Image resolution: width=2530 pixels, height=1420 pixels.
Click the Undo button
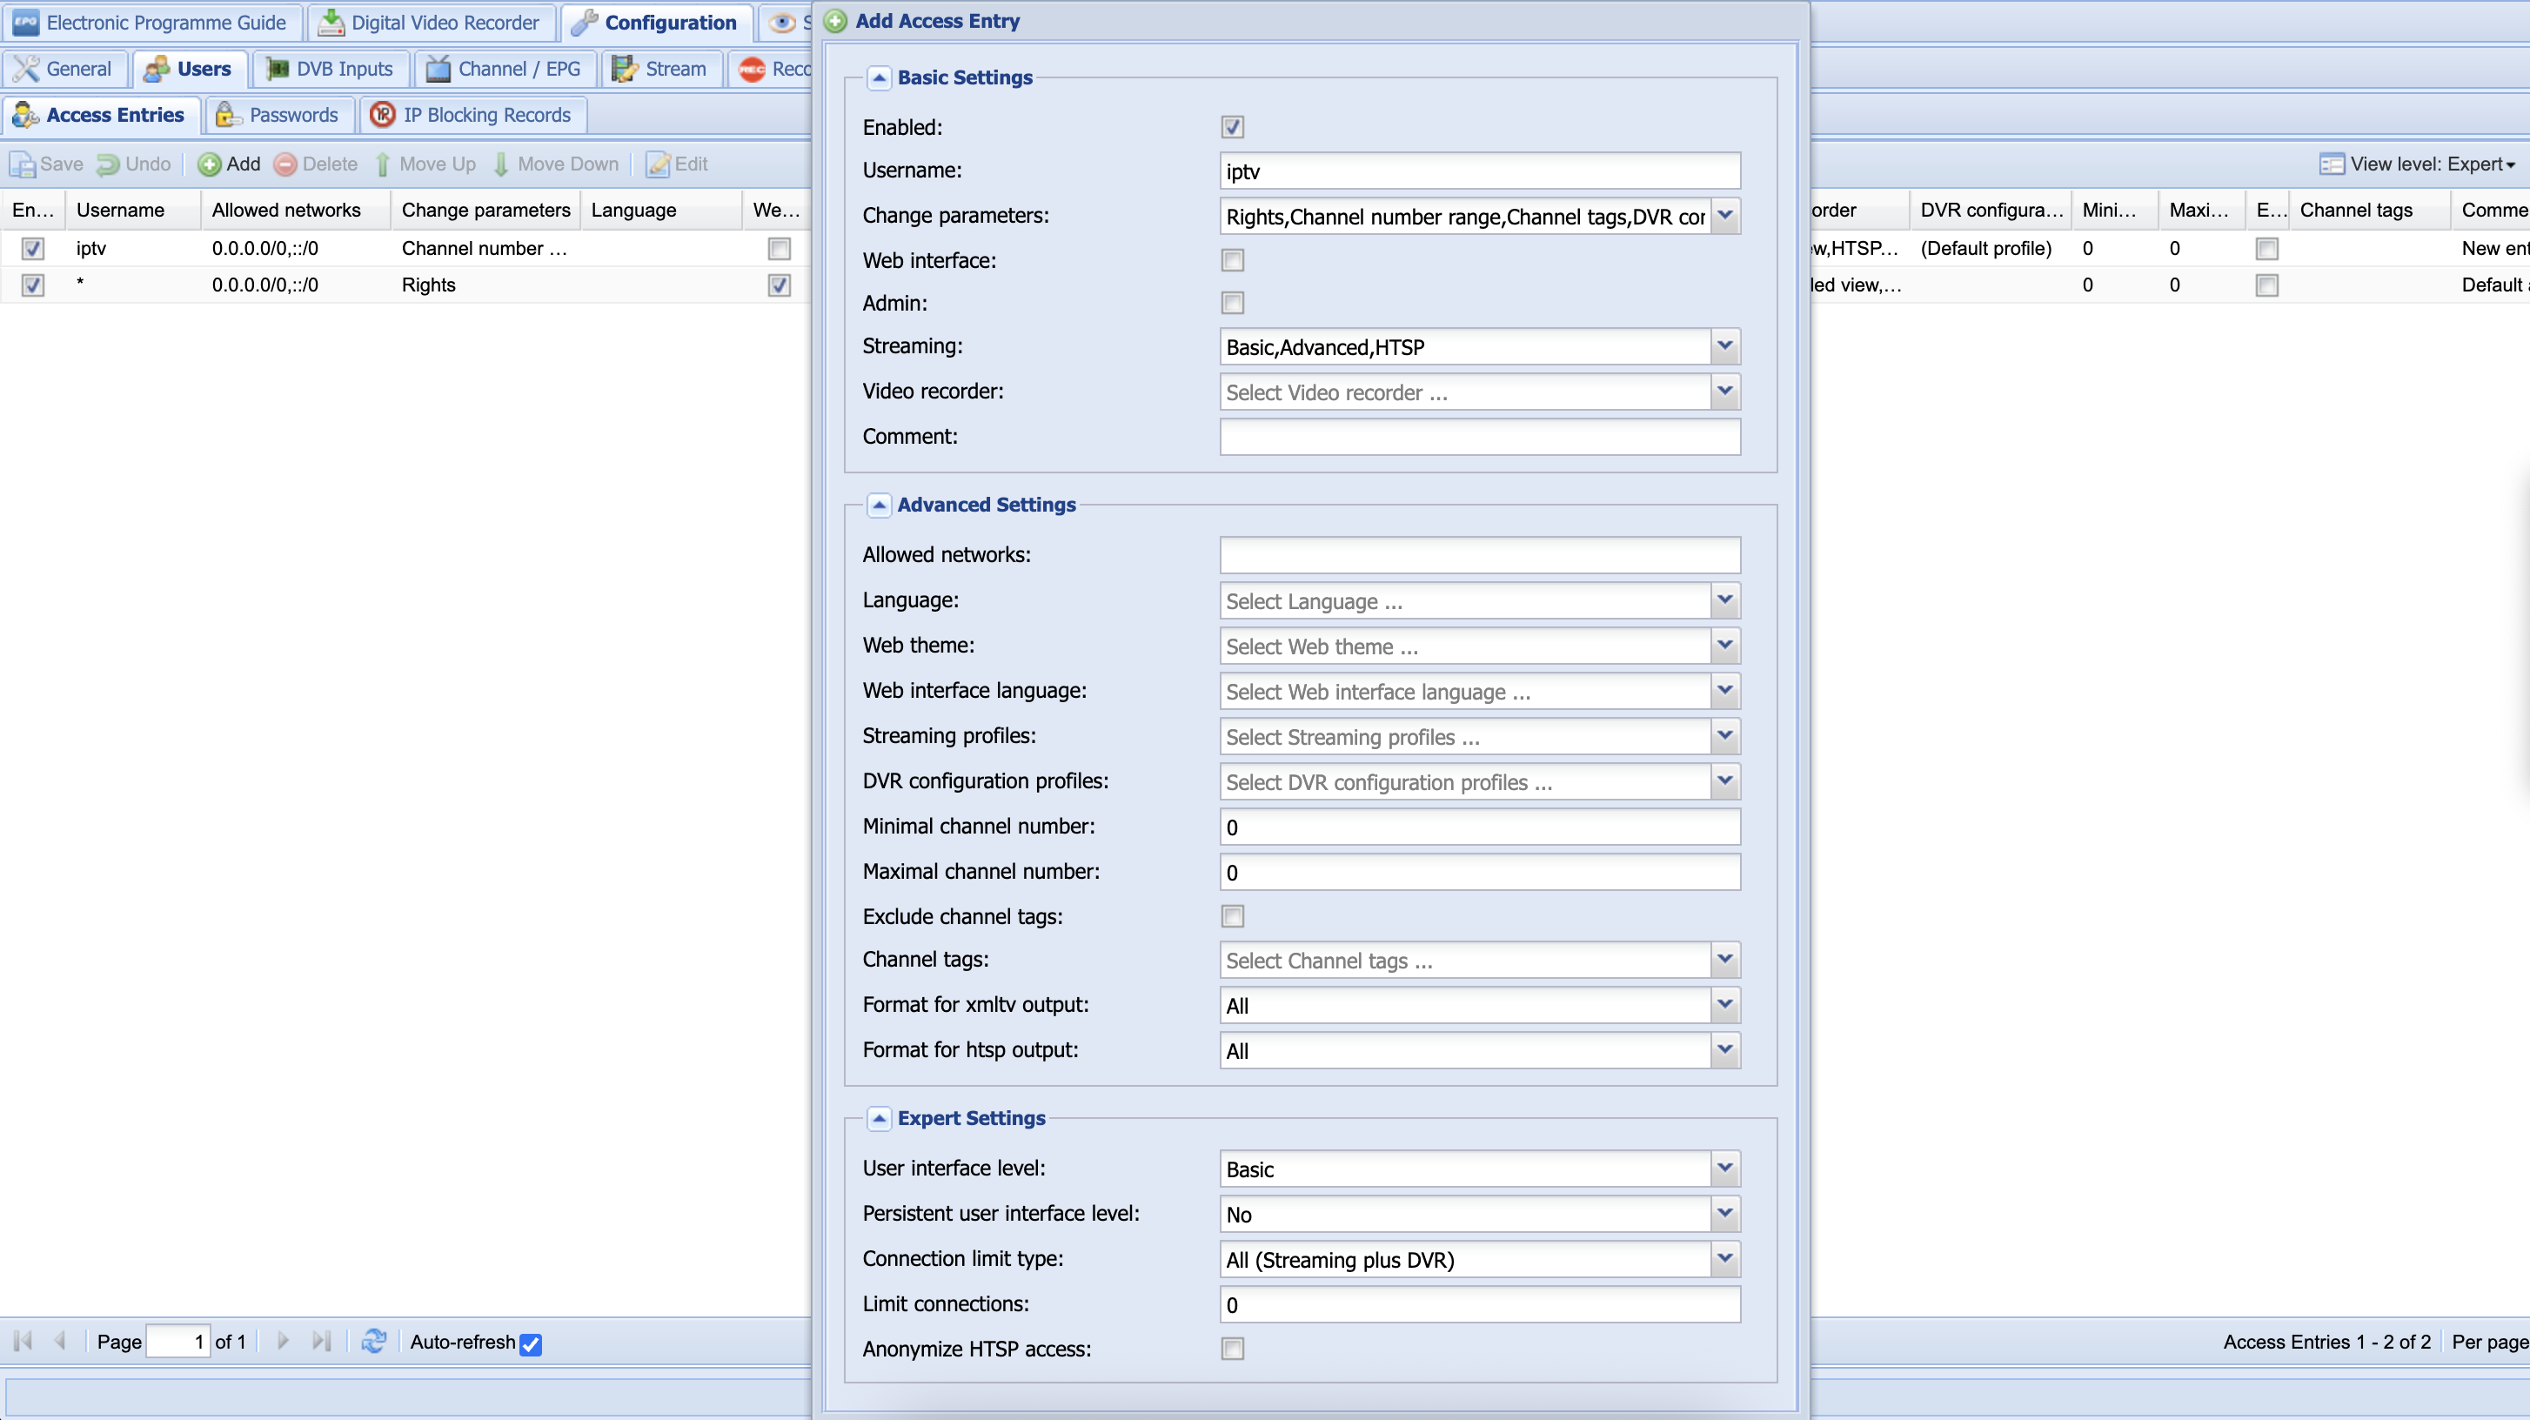click(135, 164)
